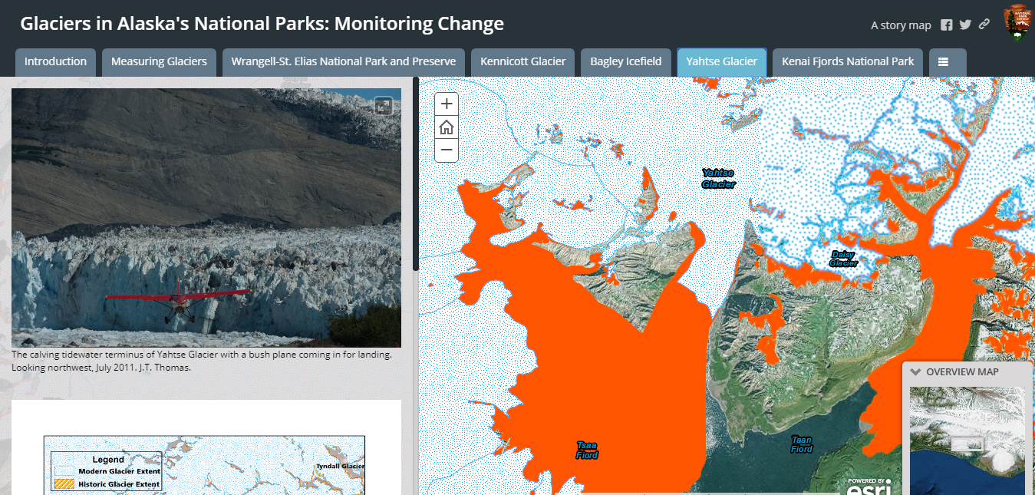Zoom in on the map
The image size is (1035, 495).
point(447,104)
